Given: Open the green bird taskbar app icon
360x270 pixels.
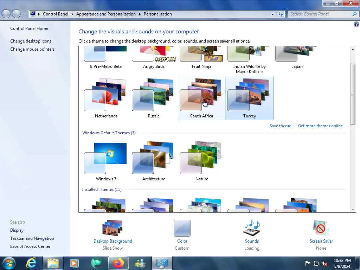Looking at the screenshot, I should click(x=96, y=263).
